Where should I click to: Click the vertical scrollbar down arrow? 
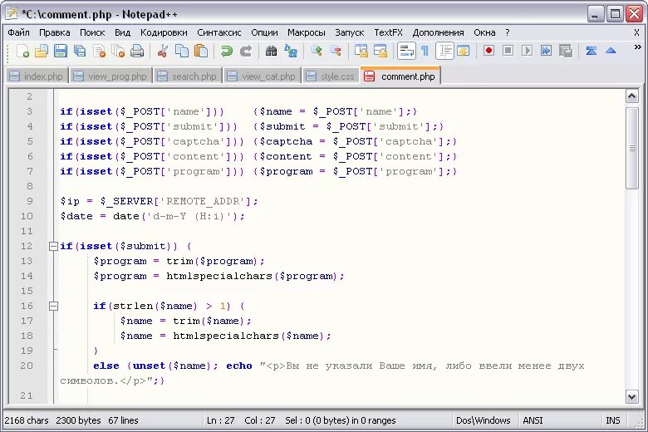[632, 397]
